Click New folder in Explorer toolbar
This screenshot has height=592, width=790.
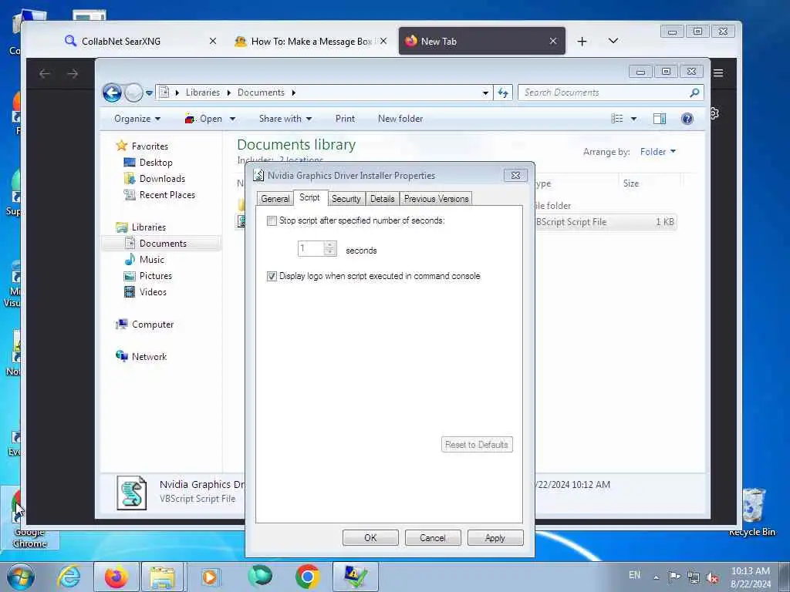[x=400, y=119]
